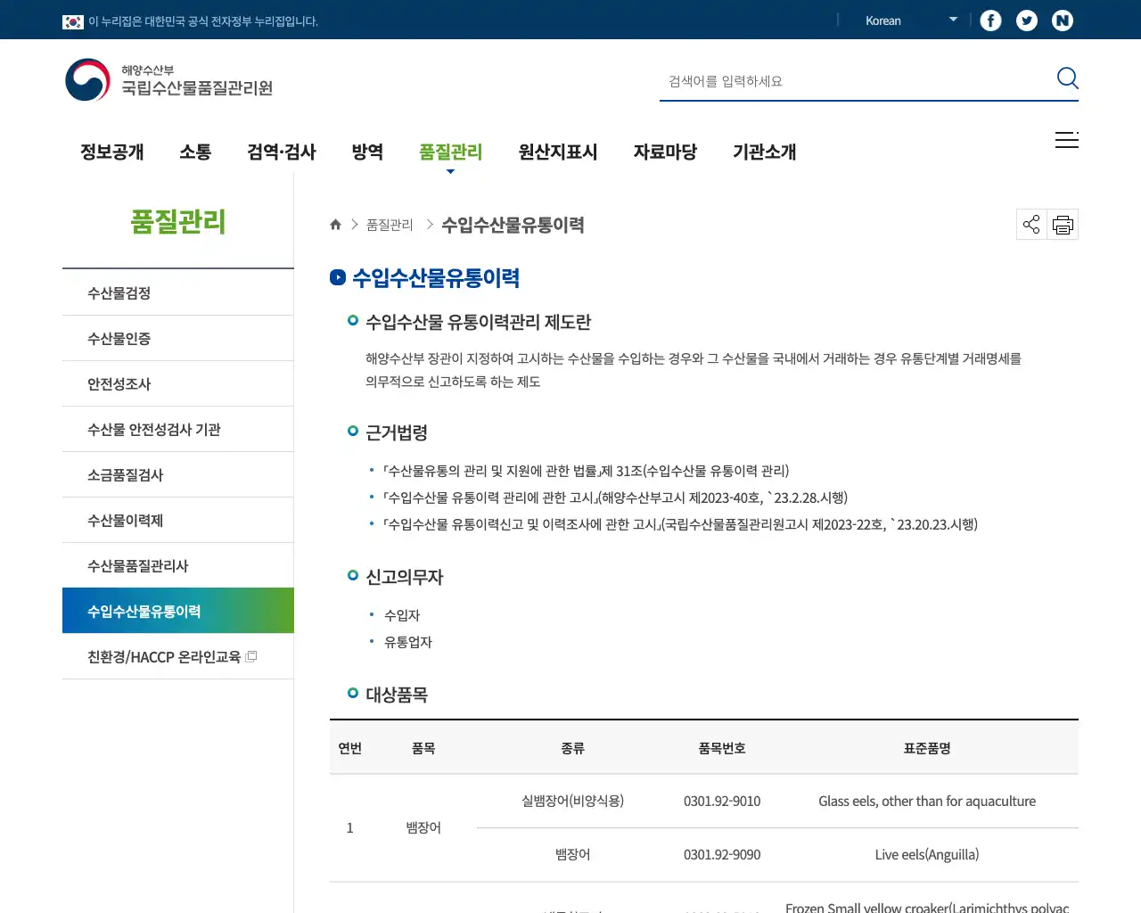
Task: Click the 표준품명 column header
Action: pos(927,748)
